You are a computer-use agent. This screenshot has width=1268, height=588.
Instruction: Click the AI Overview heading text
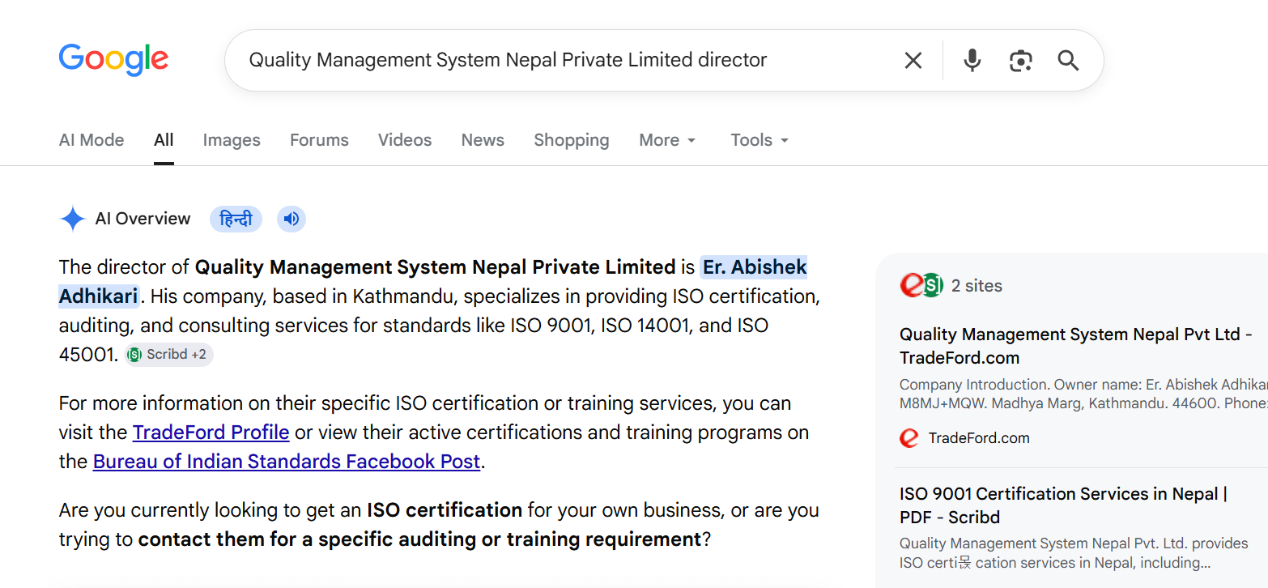pyautogui.click(x=143, y=219)
